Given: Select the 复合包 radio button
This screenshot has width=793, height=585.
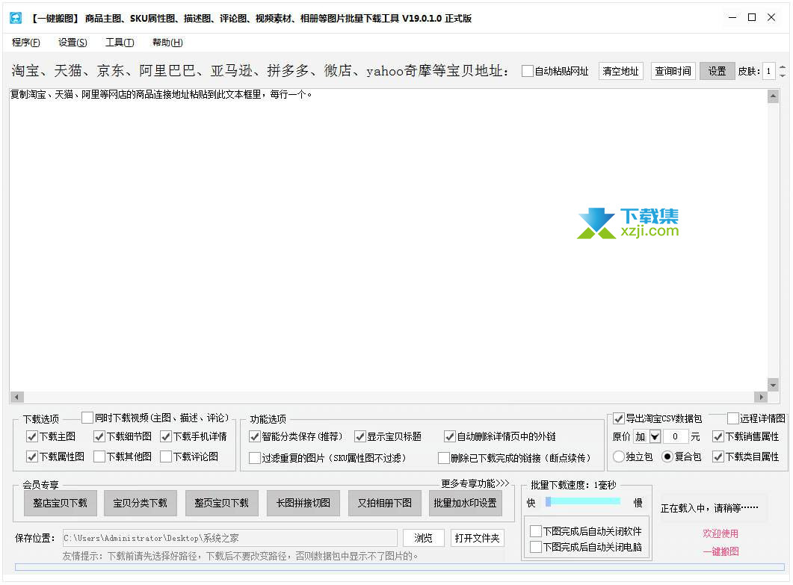Looking at the screenshot, I should pyautogui.click(x=667, y=456).
